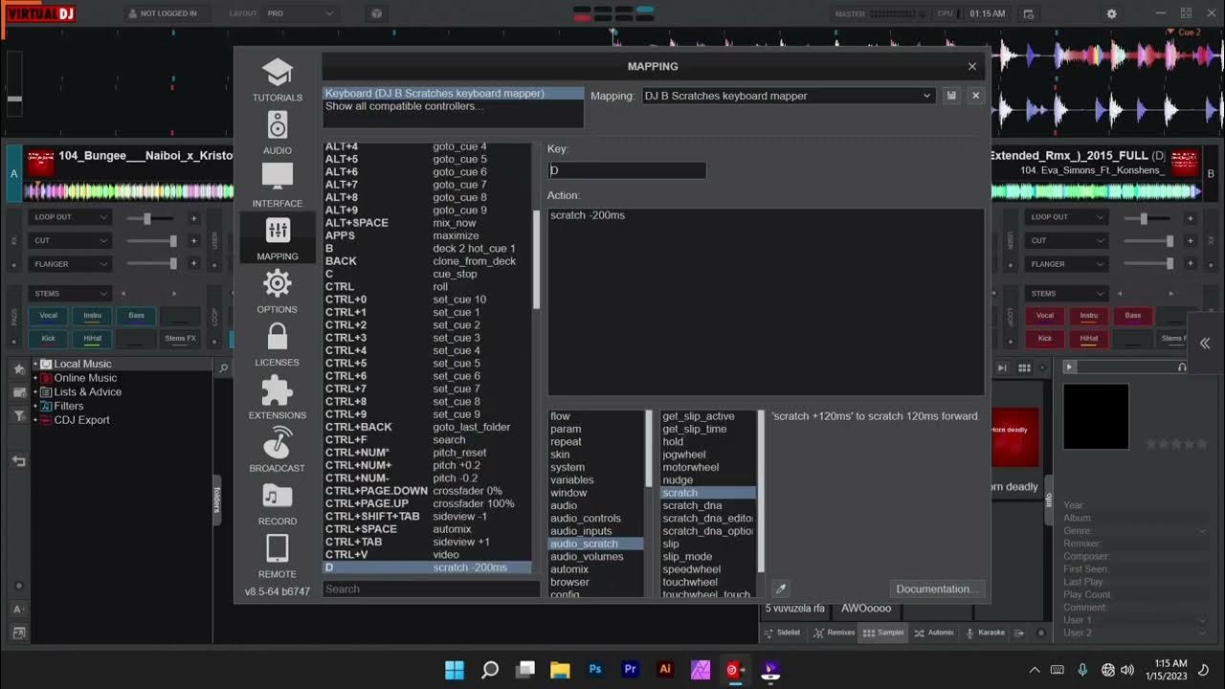This screenshot has width=1225, height=689.
Task: Click the Documentation button
Action: (937, 589)
